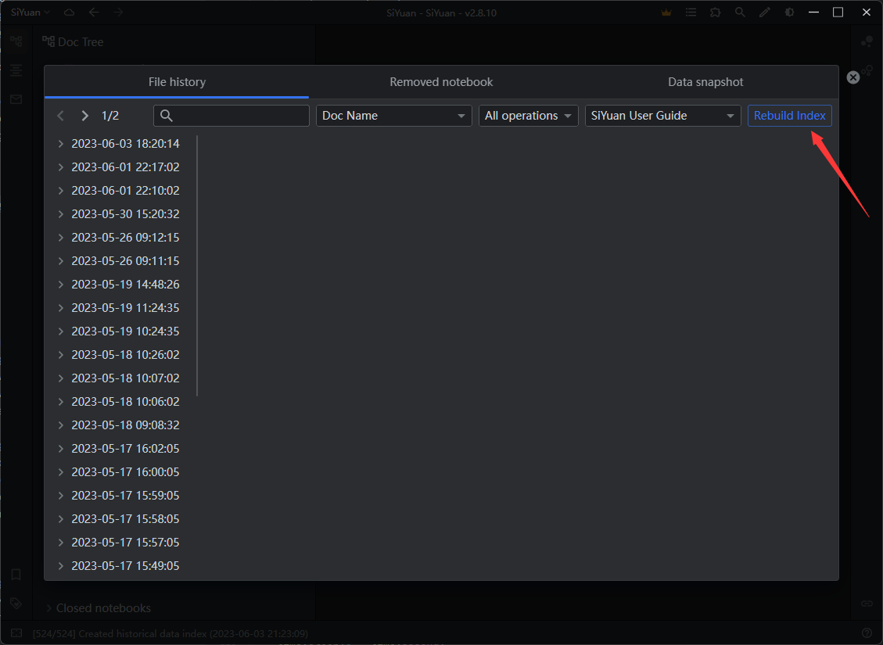Viewport: 883px width, 645px height.
Task: Select the 2023-05-17 15:59:05 row text
Action: click(x=125, y=496)
